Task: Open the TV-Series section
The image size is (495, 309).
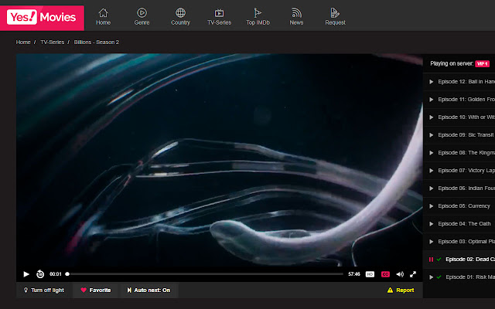Action: coord(219,17)
